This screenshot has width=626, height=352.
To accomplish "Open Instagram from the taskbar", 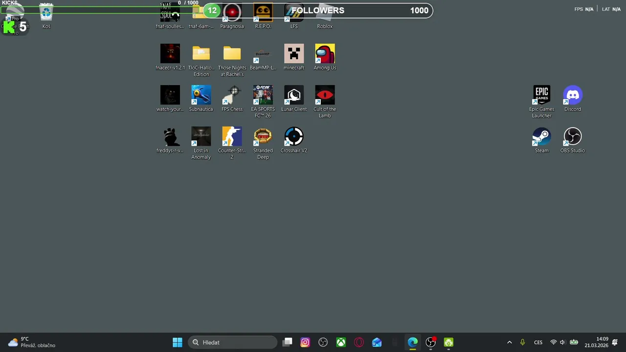I will (305, 342).
